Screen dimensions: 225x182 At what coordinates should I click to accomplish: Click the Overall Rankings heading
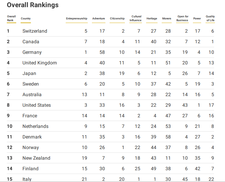(33, 5)
